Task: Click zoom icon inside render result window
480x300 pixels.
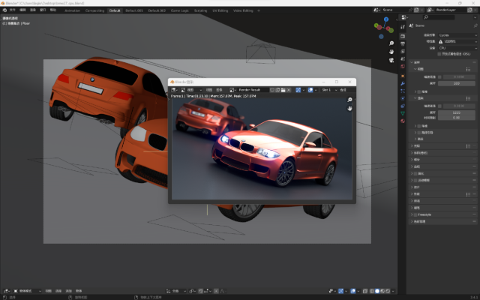Action: [349, 100]
